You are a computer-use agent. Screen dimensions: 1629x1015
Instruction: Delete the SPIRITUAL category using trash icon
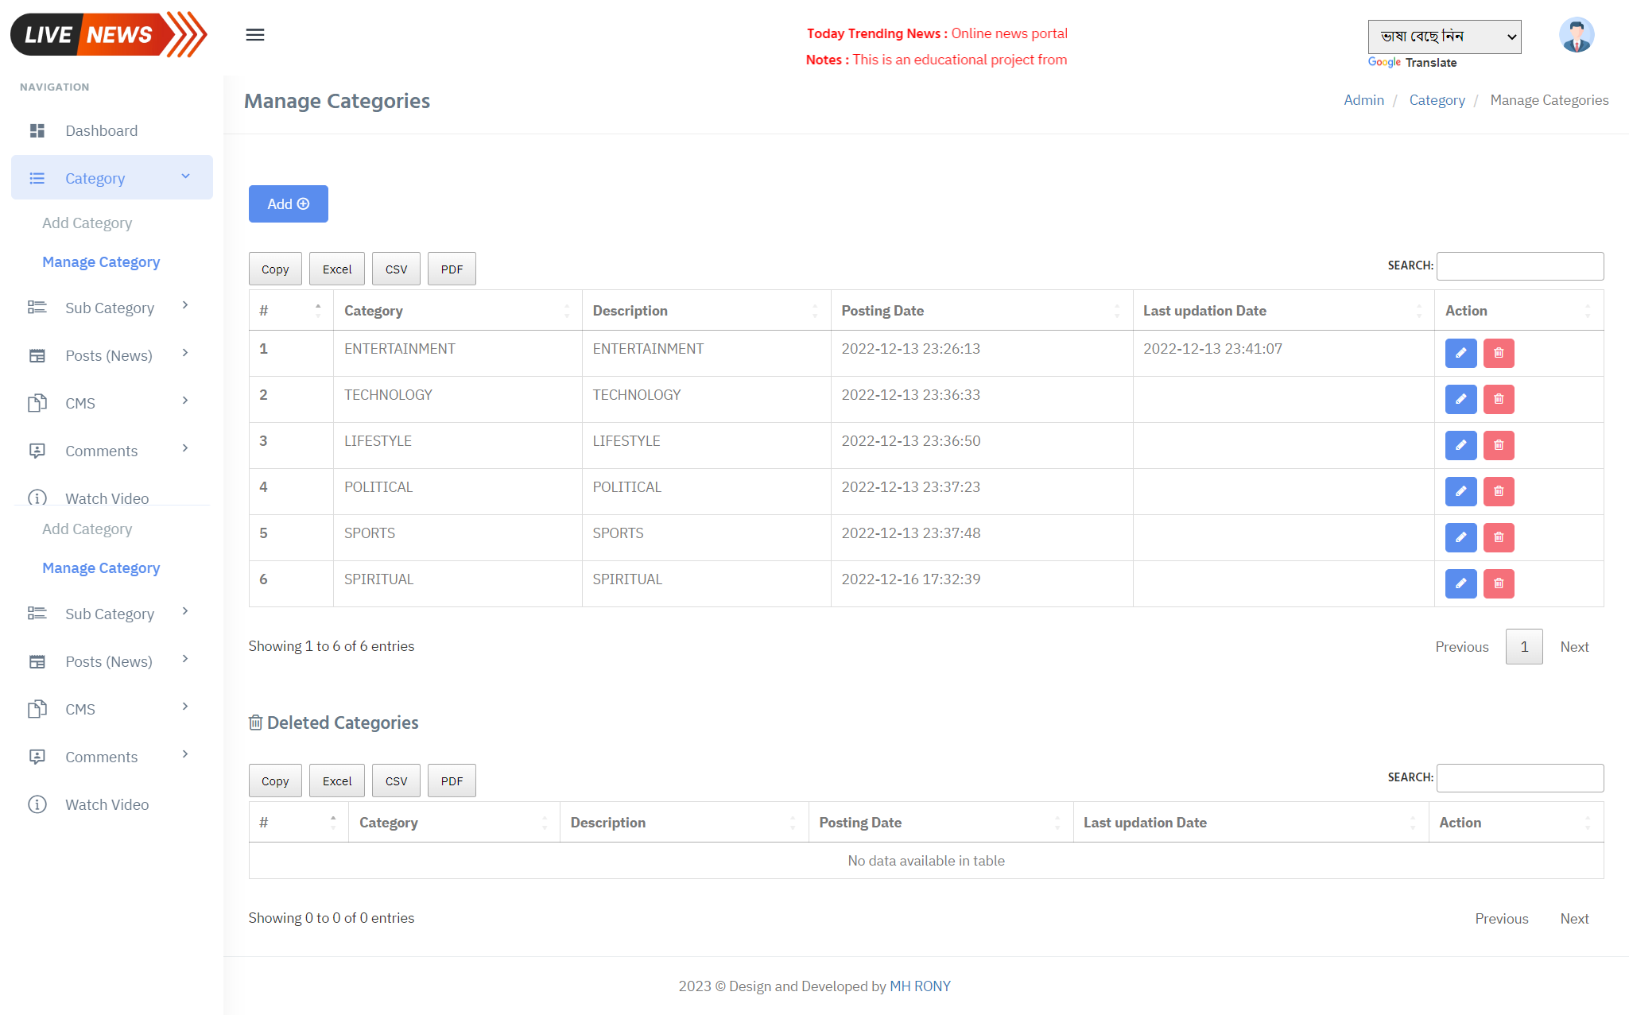click(1499, 583)
